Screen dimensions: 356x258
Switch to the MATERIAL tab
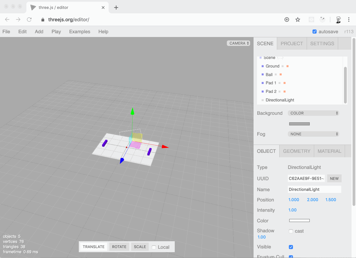click(x=329, y=151)
